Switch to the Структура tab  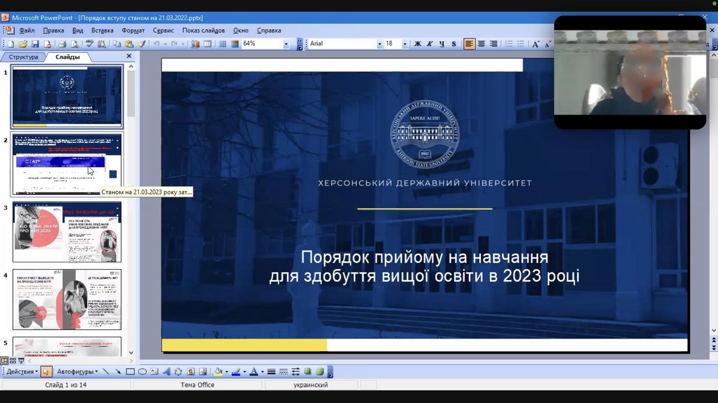click(23, 57)
